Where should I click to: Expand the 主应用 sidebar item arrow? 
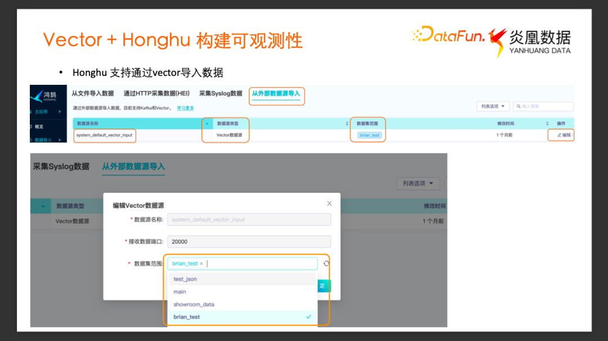[x=60, y=112]
